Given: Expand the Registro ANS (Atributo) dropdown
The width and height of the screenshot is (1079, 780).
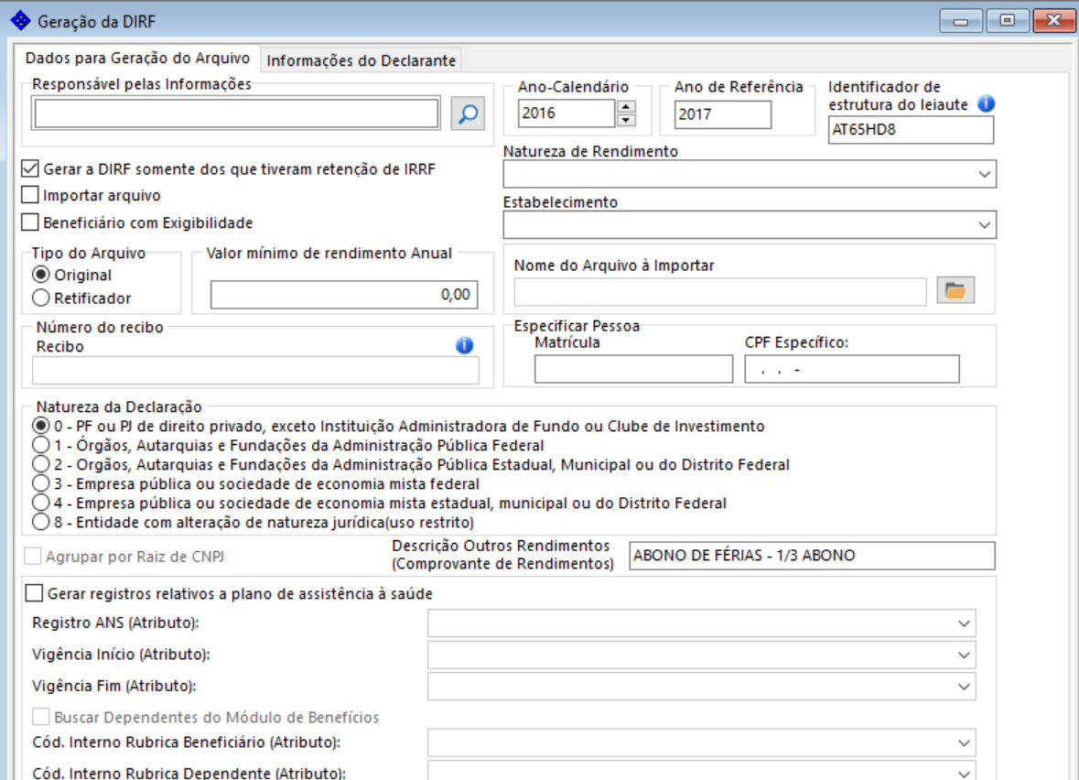Looking at the screenshot, I should 964,623.
